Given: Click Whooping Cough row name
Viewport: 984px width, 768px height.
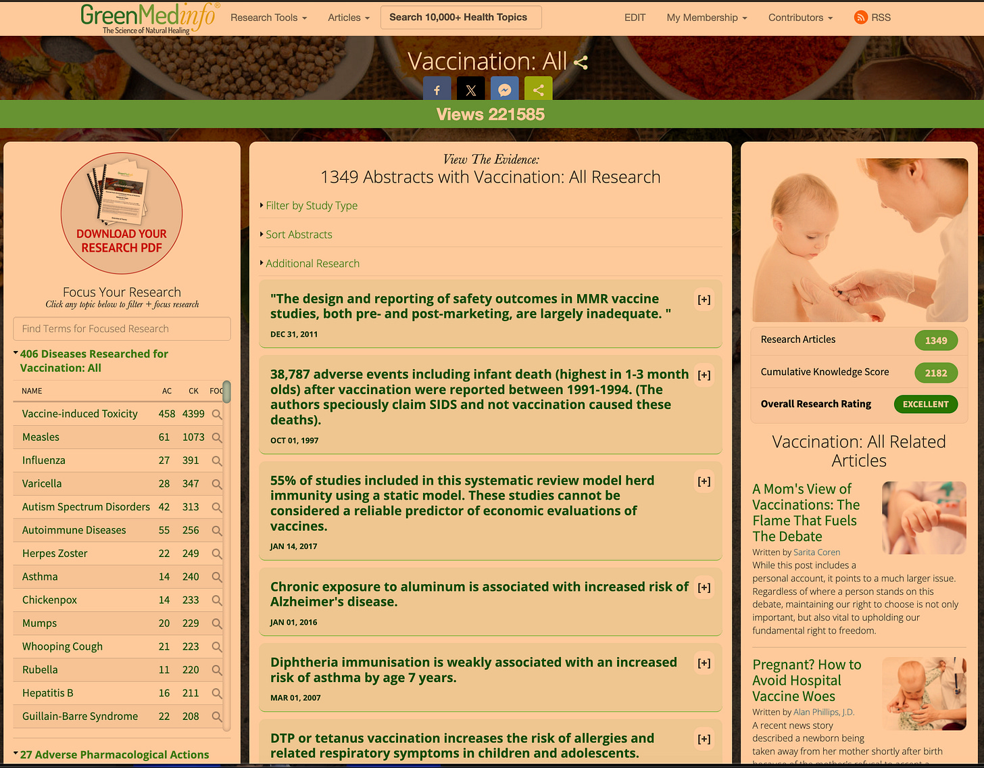Looking at the screenshot, I should [62, 646].
